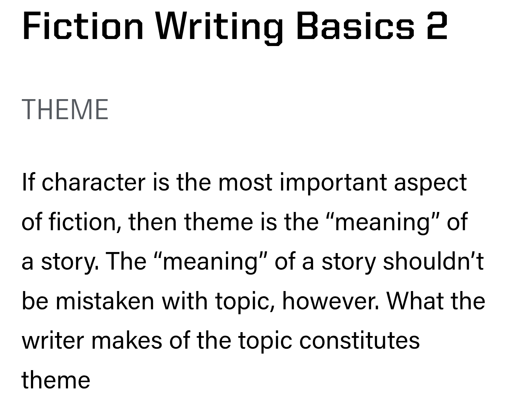Click the word "Basics" in the title
507x413 pixels.
[355, 26]
